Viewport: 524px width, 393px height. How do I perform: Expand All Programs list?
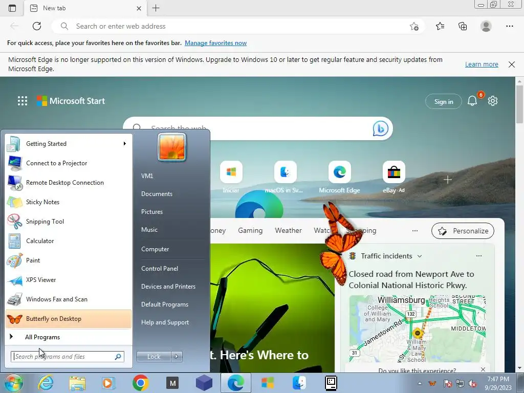click(x=69, y=337)
